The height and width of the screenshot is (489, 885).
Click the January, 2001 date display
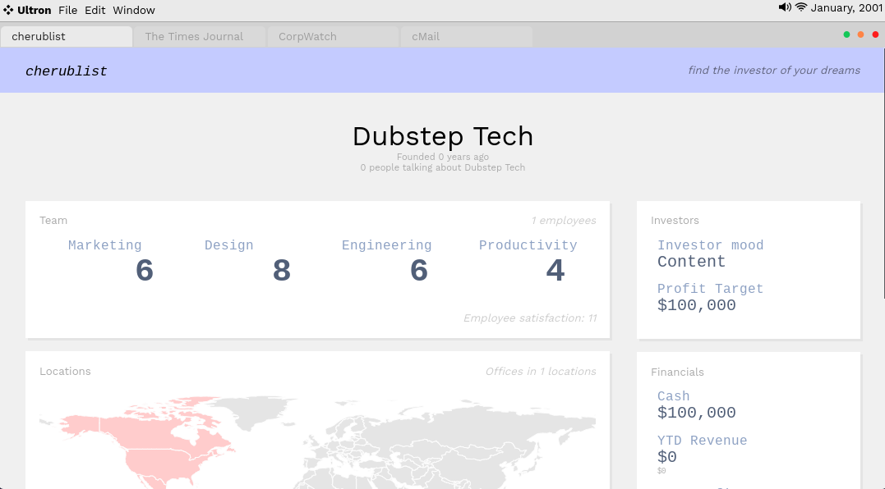(846, 8)
